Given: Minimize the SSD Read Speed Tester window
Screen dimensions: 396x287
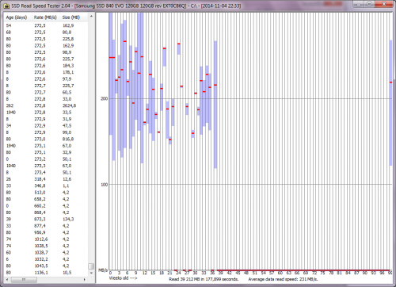Looking at the screenshot, I should 359,4.
